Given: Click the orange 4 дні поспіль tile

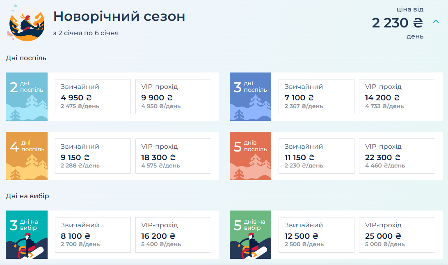Looking at the screenshot, I should pyautogui.click(x=27, y=156).
